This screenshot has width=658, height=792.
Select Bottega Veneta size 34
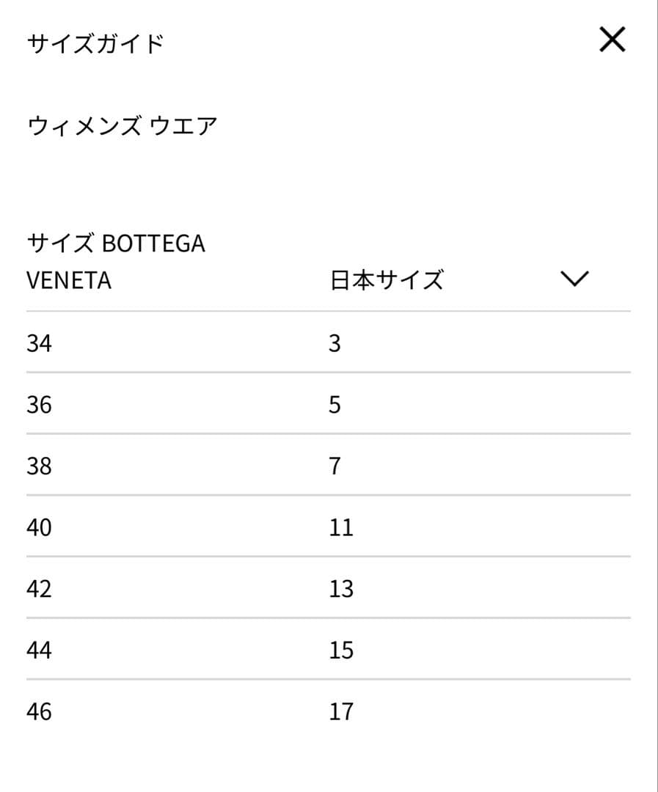(x=40, y=342)
